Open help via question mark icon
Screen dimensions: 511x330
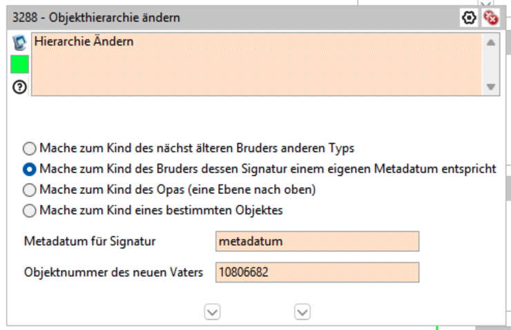[x=19, y=87]
